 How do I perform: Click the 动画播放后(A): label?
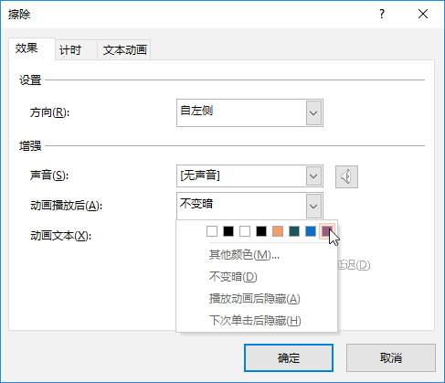[66, 206]
